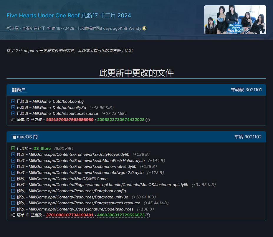273x237 pixels.
Task: Select the macOS 的 platform badge
Action: pyautogui.click(x=25, y=137)
